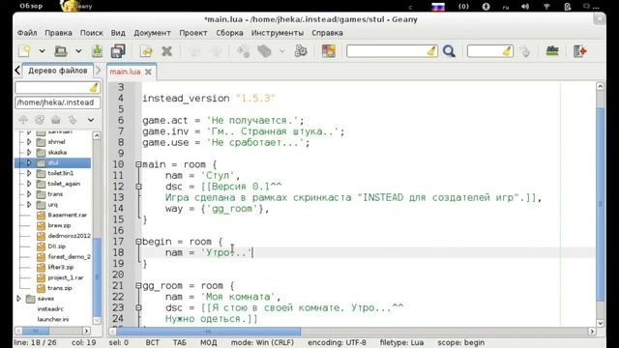Open the Файл menu
Screen dimensions: 619x348
[x=27, y=33]
